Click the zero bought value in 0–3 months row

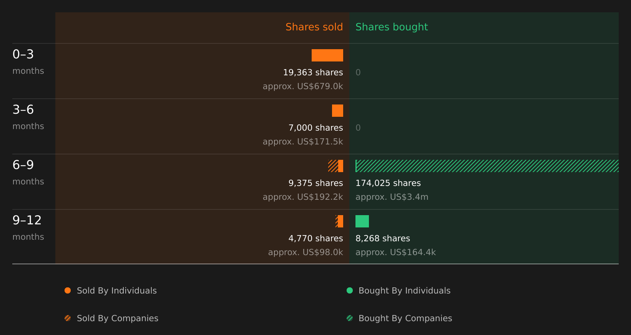click(x=358, y=73)
